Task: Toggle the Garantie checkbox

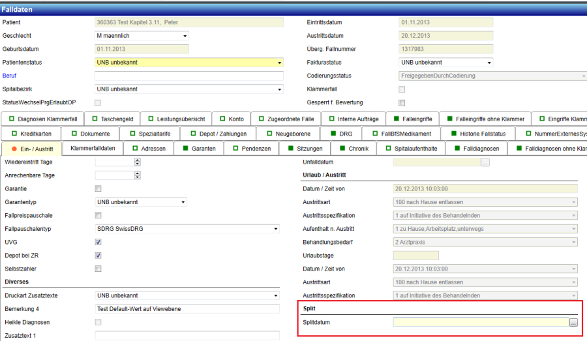Action: tap(98, 188)
